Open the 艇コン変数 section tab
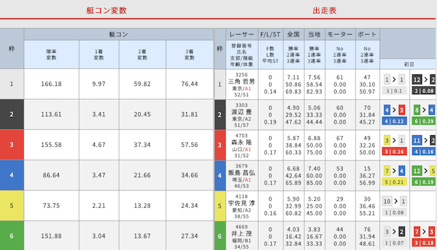Image resolution: width=437 pixels, height=250 pixels. [107, 10]
